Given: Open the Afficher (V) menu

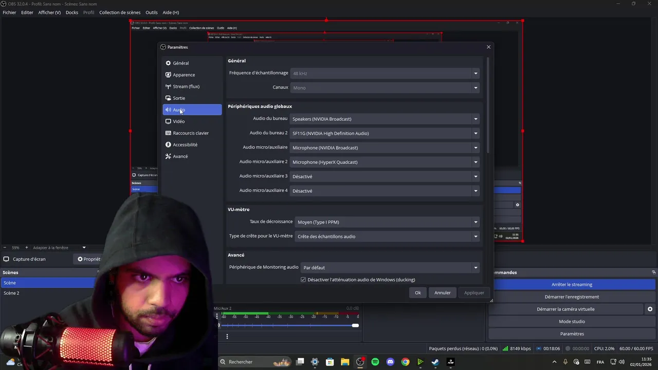Looking at the screenshot, I should [x=49, y=12].
